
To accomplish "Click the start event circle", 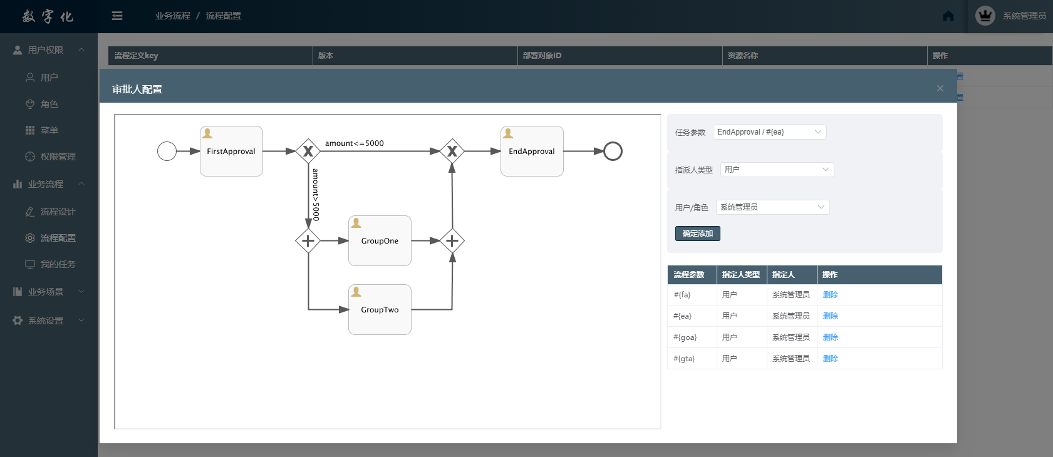I will pos(167,151).
